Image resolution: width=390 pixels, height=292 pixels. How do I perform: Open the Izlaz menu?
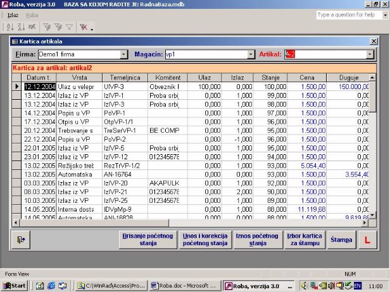(13, 14)
